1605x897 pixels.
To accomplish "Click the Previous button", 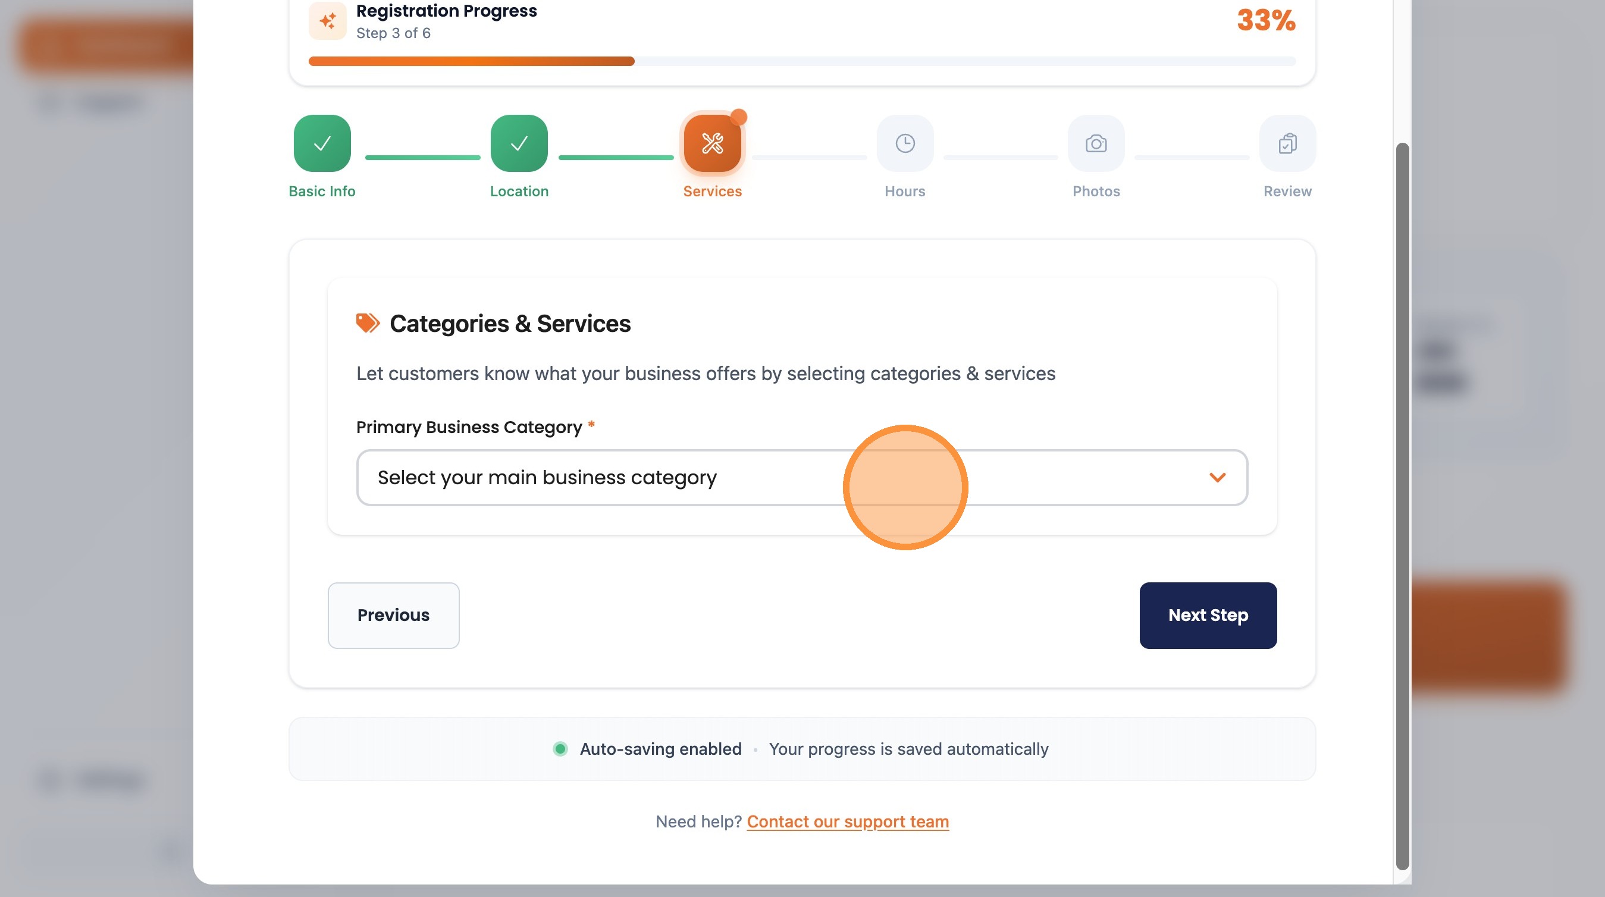I will click(x=393, y=616).
